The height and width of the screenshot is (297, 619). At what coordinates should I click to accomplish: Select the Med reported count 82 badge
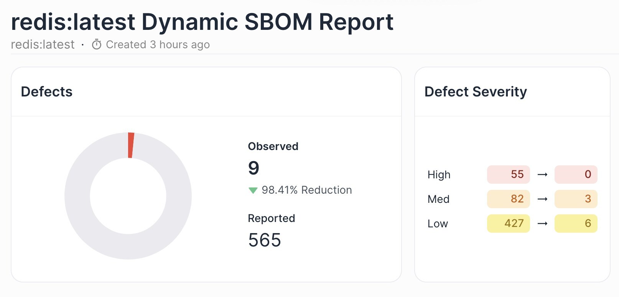point(509,199)
